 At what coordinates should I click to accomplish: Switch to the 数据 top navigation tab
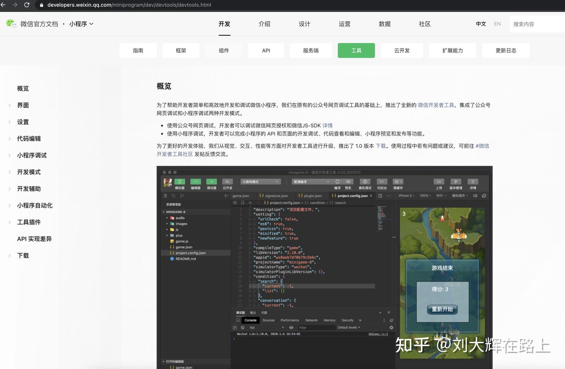point(385,24)
